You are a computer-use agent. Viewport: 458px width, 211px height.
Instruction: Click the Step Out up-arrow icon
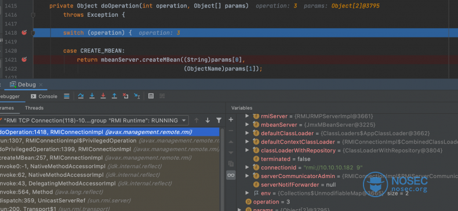[115, 96]
